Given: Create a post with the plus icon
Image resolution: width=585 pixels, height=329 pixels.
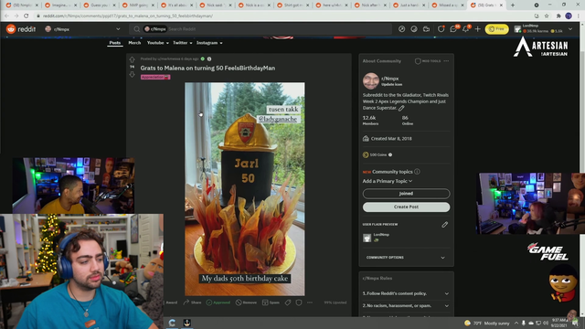Looking at the screenshot, I should 477,29.
